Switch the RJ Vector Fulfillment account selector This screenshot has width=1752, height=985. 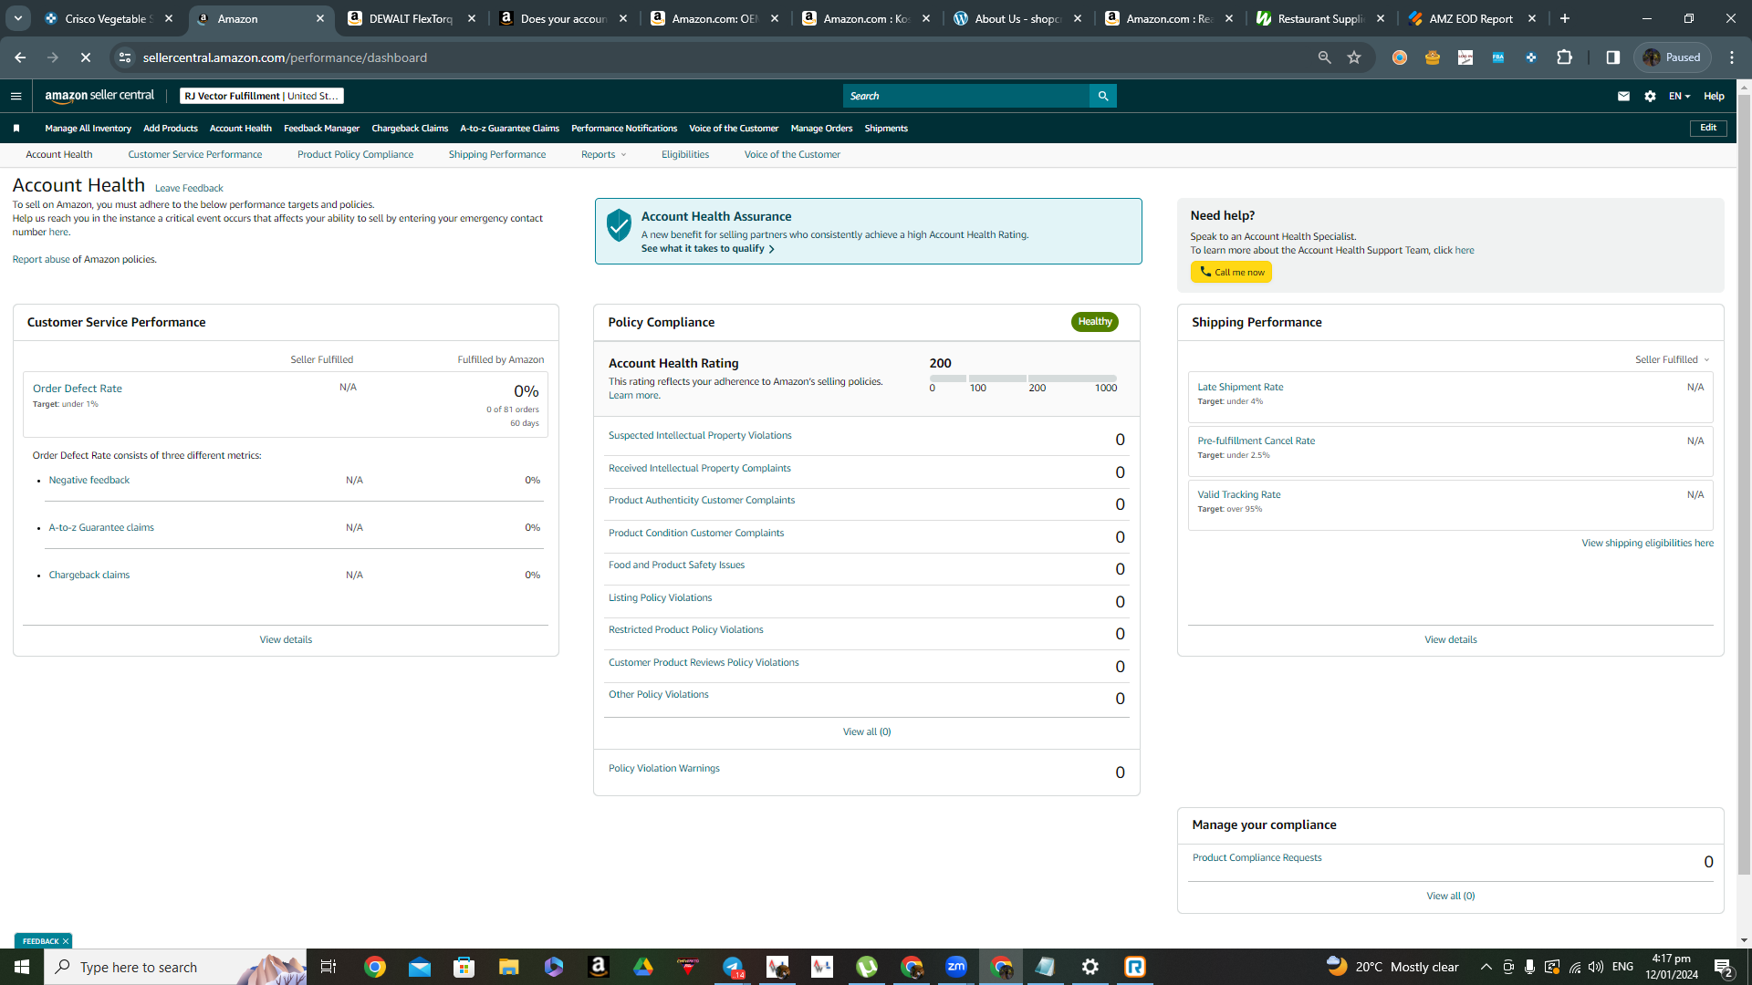point(262,96)
